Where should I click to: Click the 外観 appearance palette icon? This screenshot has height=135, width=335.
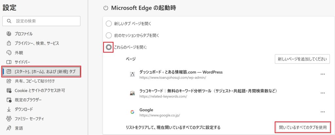(9, 52)
